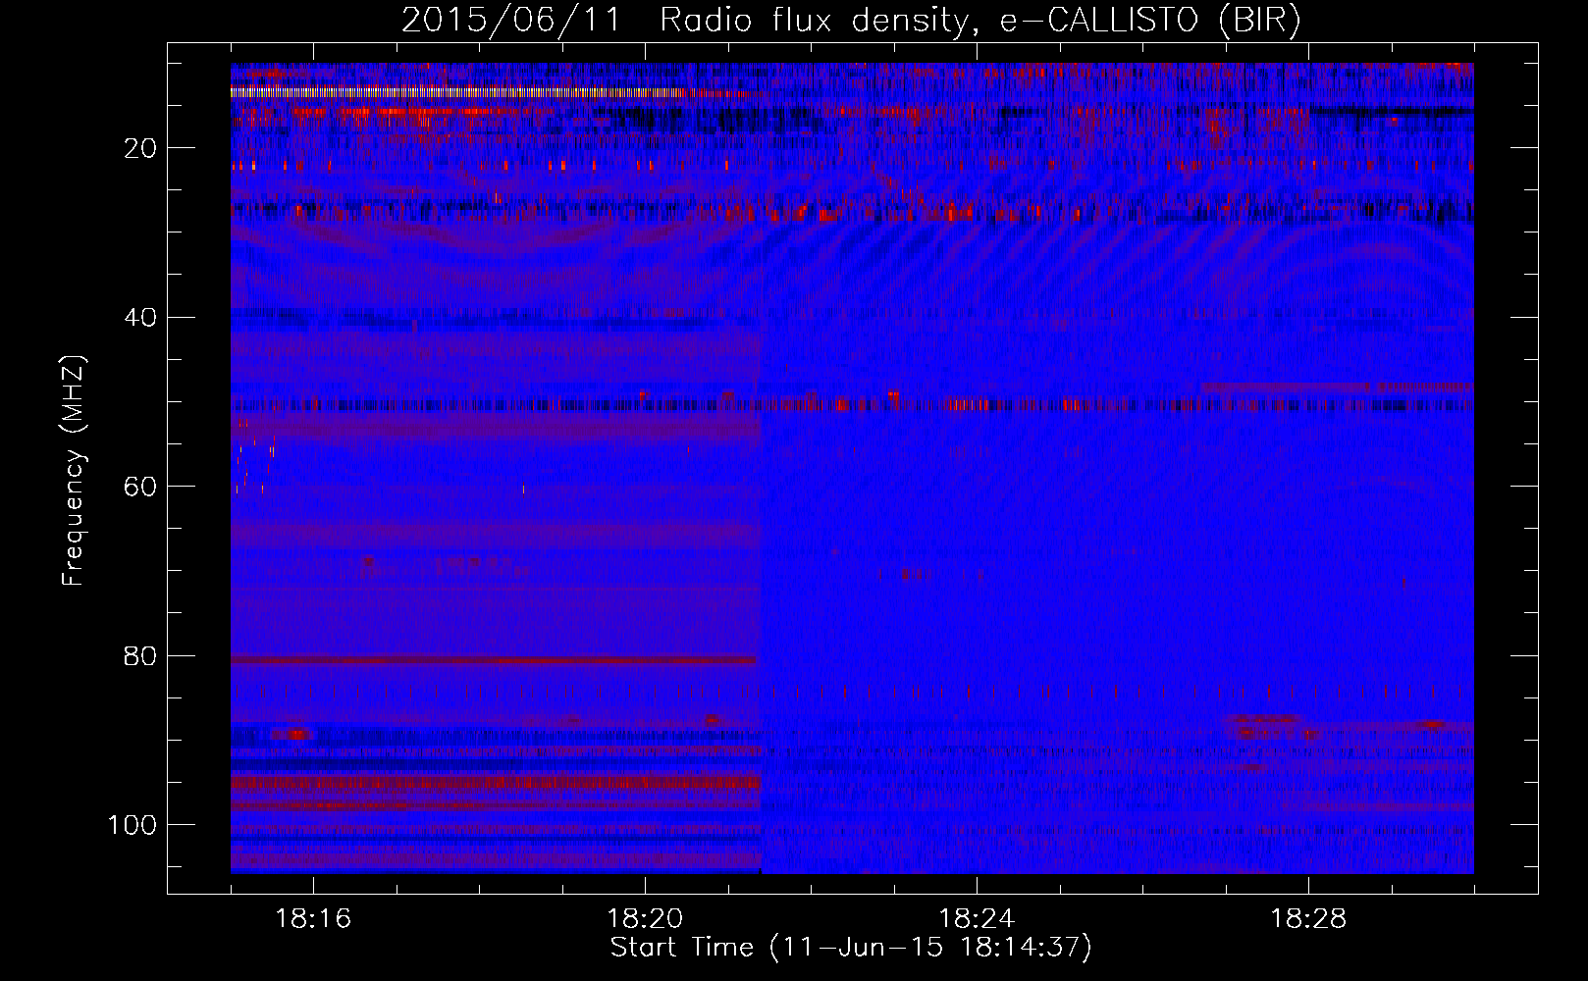Click the plot title "Radio flux density, e-CALLISTO (BIR)"
The image size is (1588, 981).
pos(980,21)
